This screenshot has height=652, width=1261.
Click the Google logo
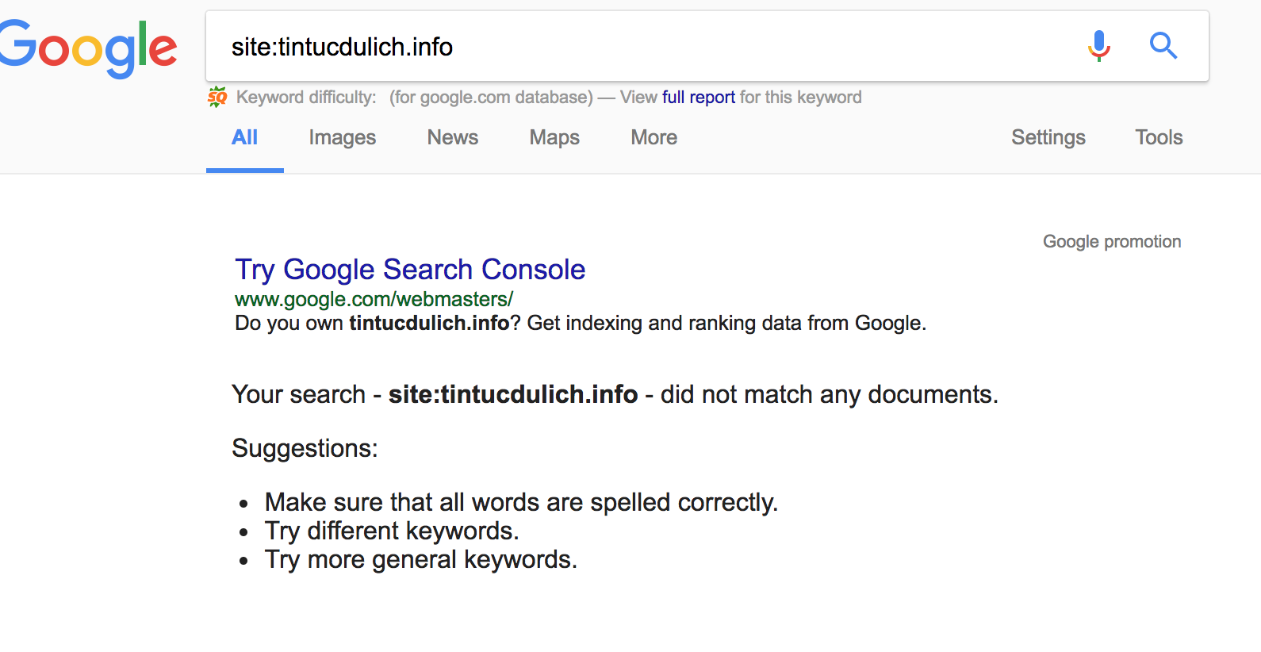87,49
